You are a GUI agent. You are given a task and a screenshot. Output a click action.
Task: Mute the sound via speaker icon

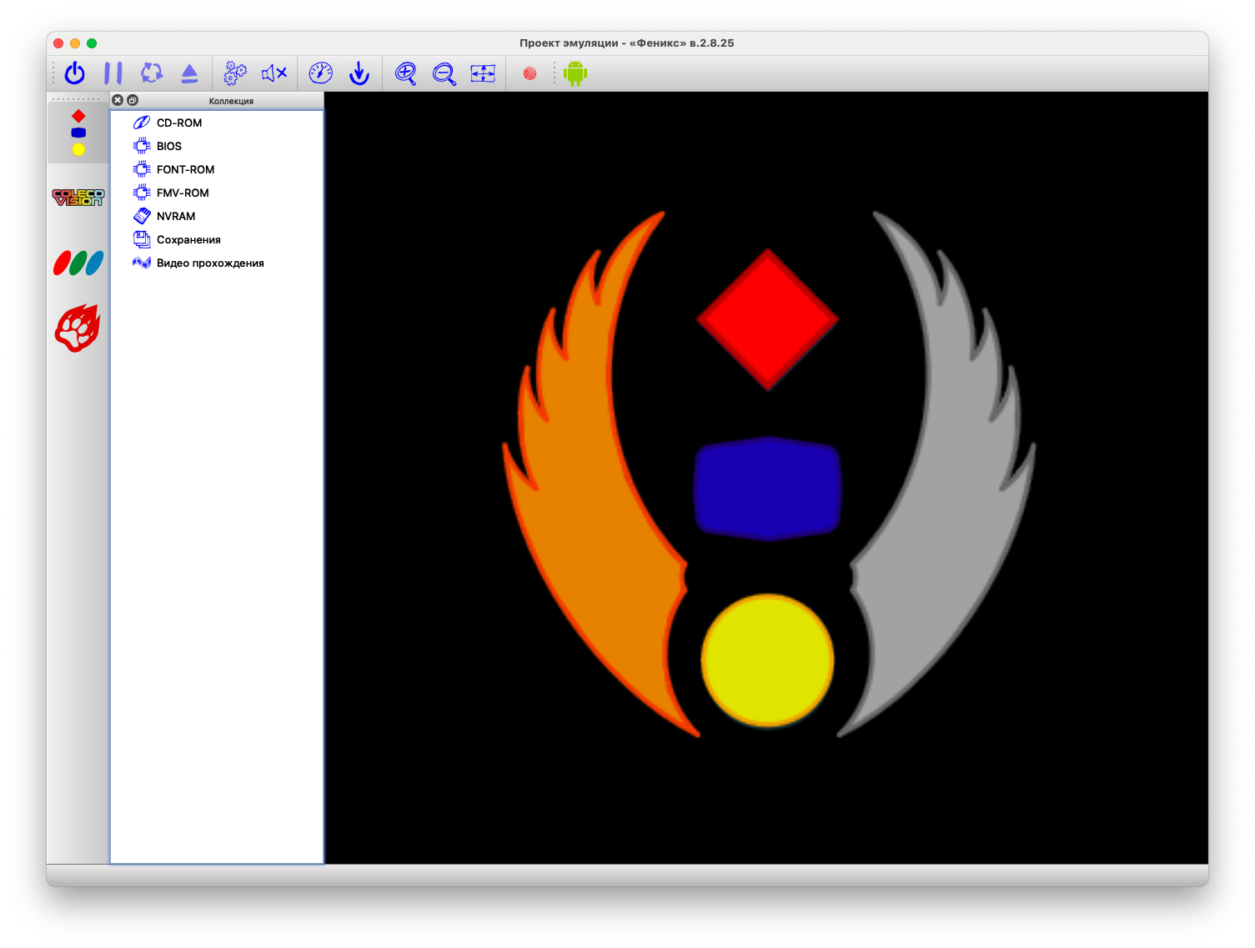pos(274,73)
